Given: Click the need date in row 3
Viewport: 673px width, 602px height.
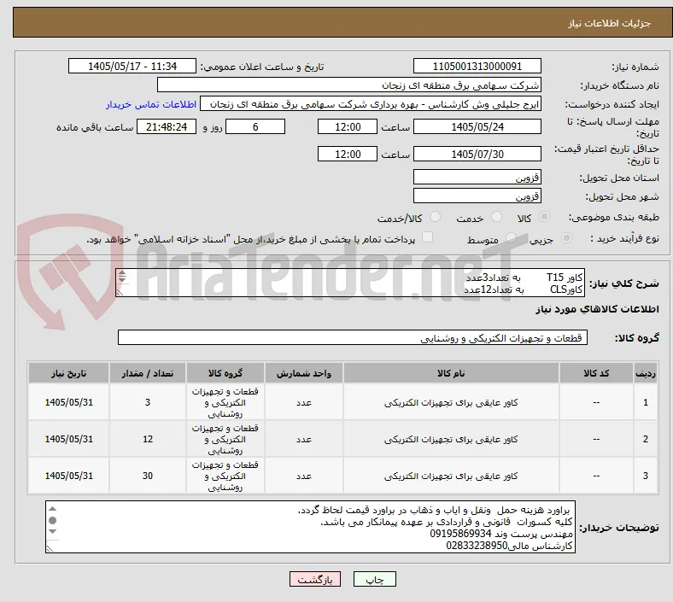Looking at the screenshot, I should click(68, 476).
